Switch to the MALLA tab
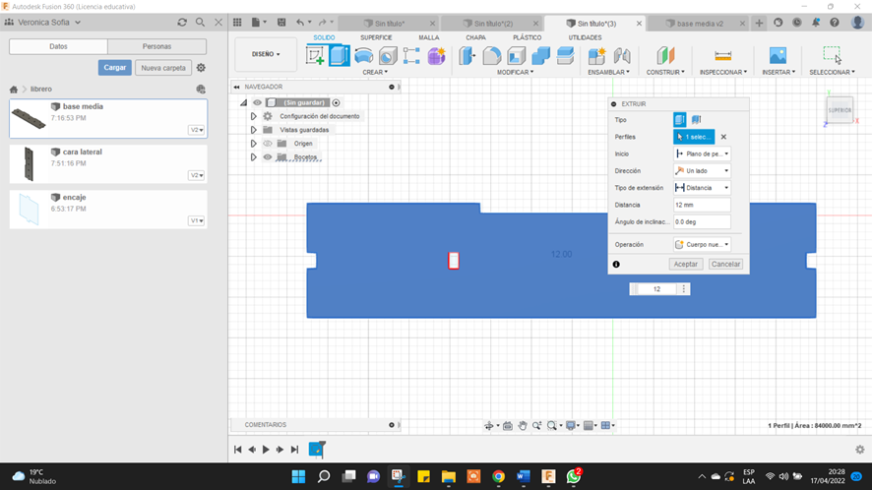Screen dimensions: 872x490 [429, 37]
